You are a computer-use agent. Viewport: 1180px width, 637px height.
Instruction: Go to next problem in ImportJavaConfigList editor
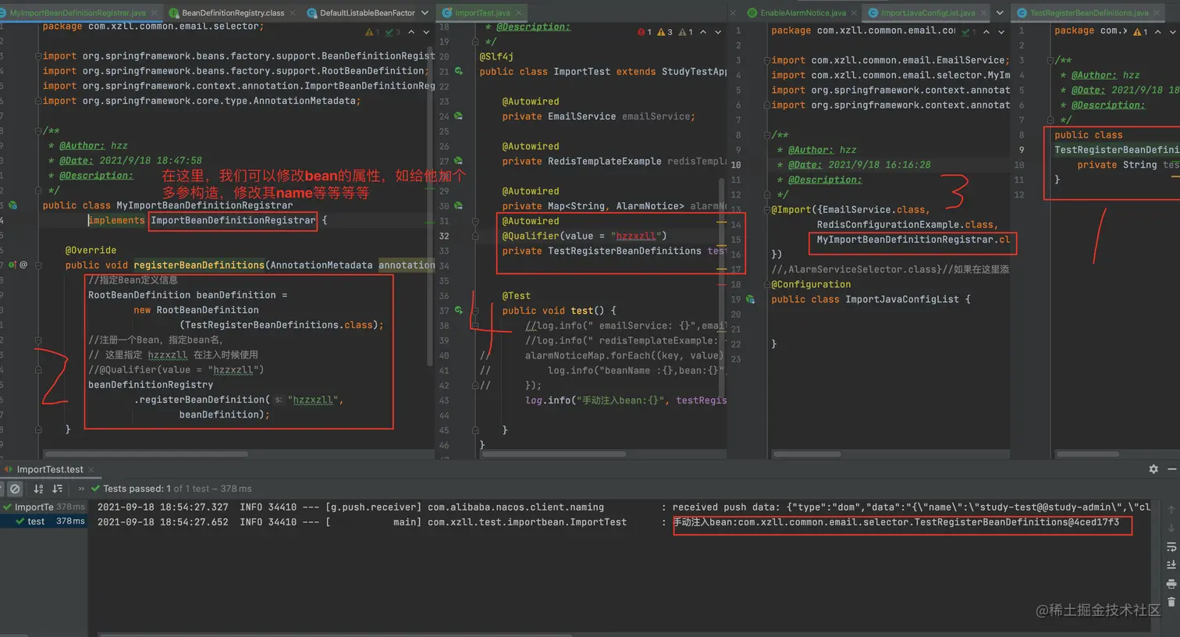tap(1001, 32)
